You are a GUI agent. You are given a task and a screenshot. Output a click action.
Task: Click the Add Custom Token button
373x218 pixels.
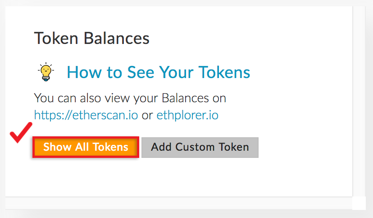click(x=200, y=147)
